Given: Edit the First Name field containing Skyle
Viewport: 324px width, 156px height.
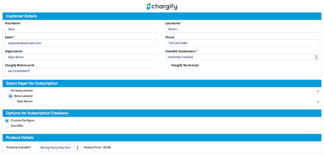Looking at the screenshot, I should tap(82, 29).
